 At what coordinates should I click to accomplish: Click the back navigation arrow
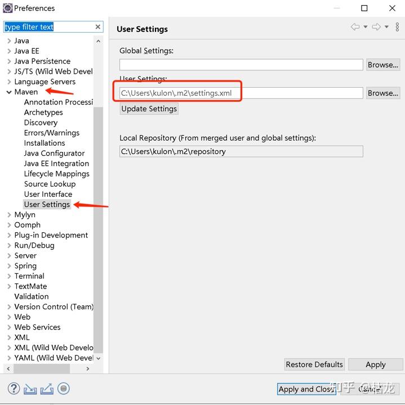[355, 27]
